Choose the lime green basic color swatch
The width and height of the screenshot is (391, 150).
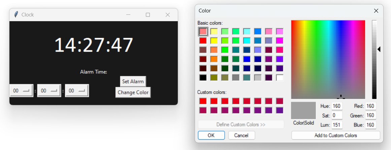225,50
